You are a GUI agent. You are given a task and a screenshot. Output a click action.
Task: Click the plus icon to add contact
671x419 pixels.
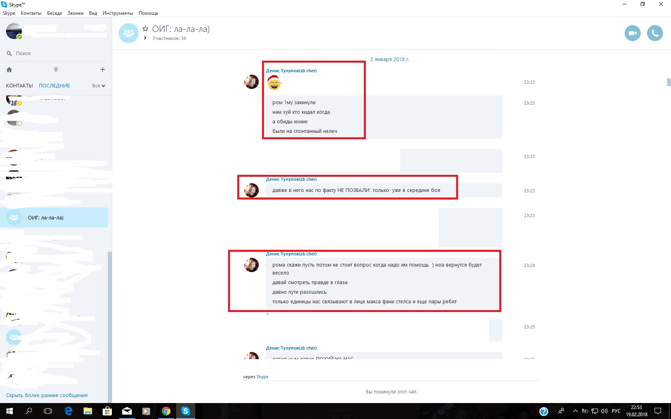(x=103, y=69)
